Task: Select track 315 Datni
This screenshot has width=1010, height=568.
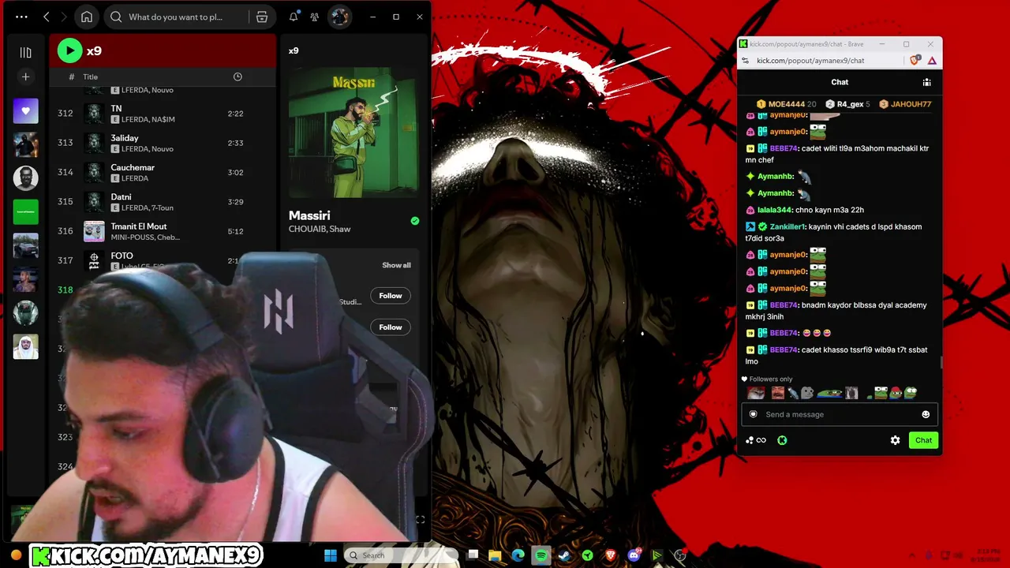Action: 163,201
